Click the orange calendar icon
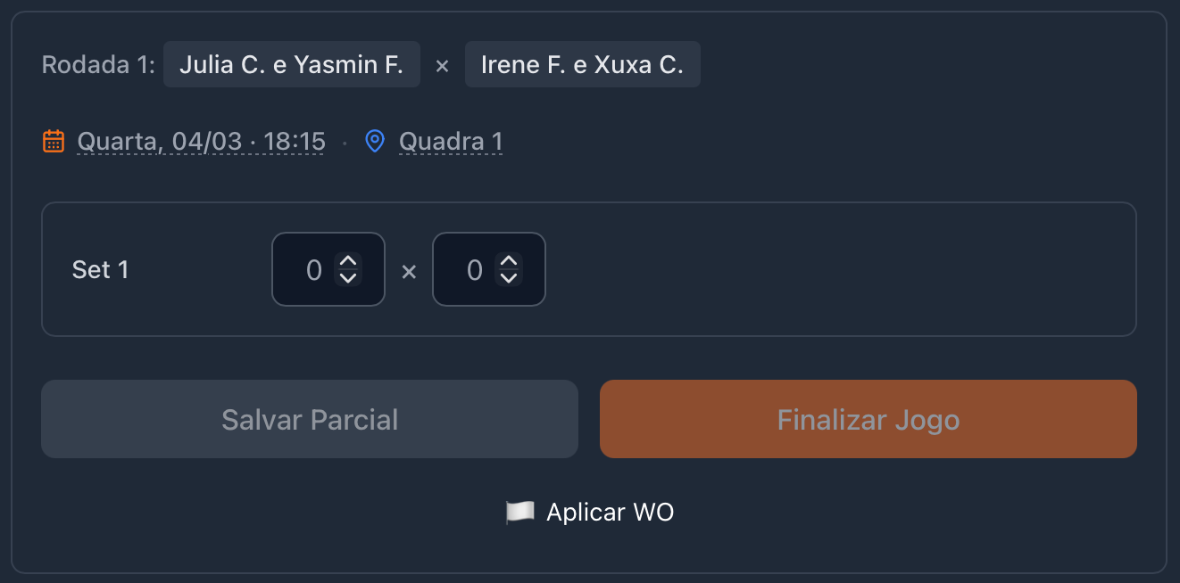This screenshot has width=1180, height=583. [54, 141]
